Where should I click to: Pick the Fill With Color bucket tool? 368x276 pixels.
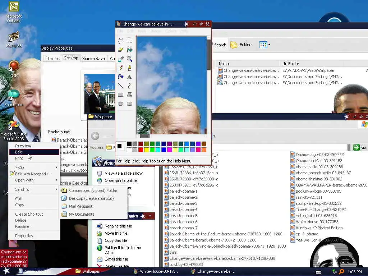[129, 50]
